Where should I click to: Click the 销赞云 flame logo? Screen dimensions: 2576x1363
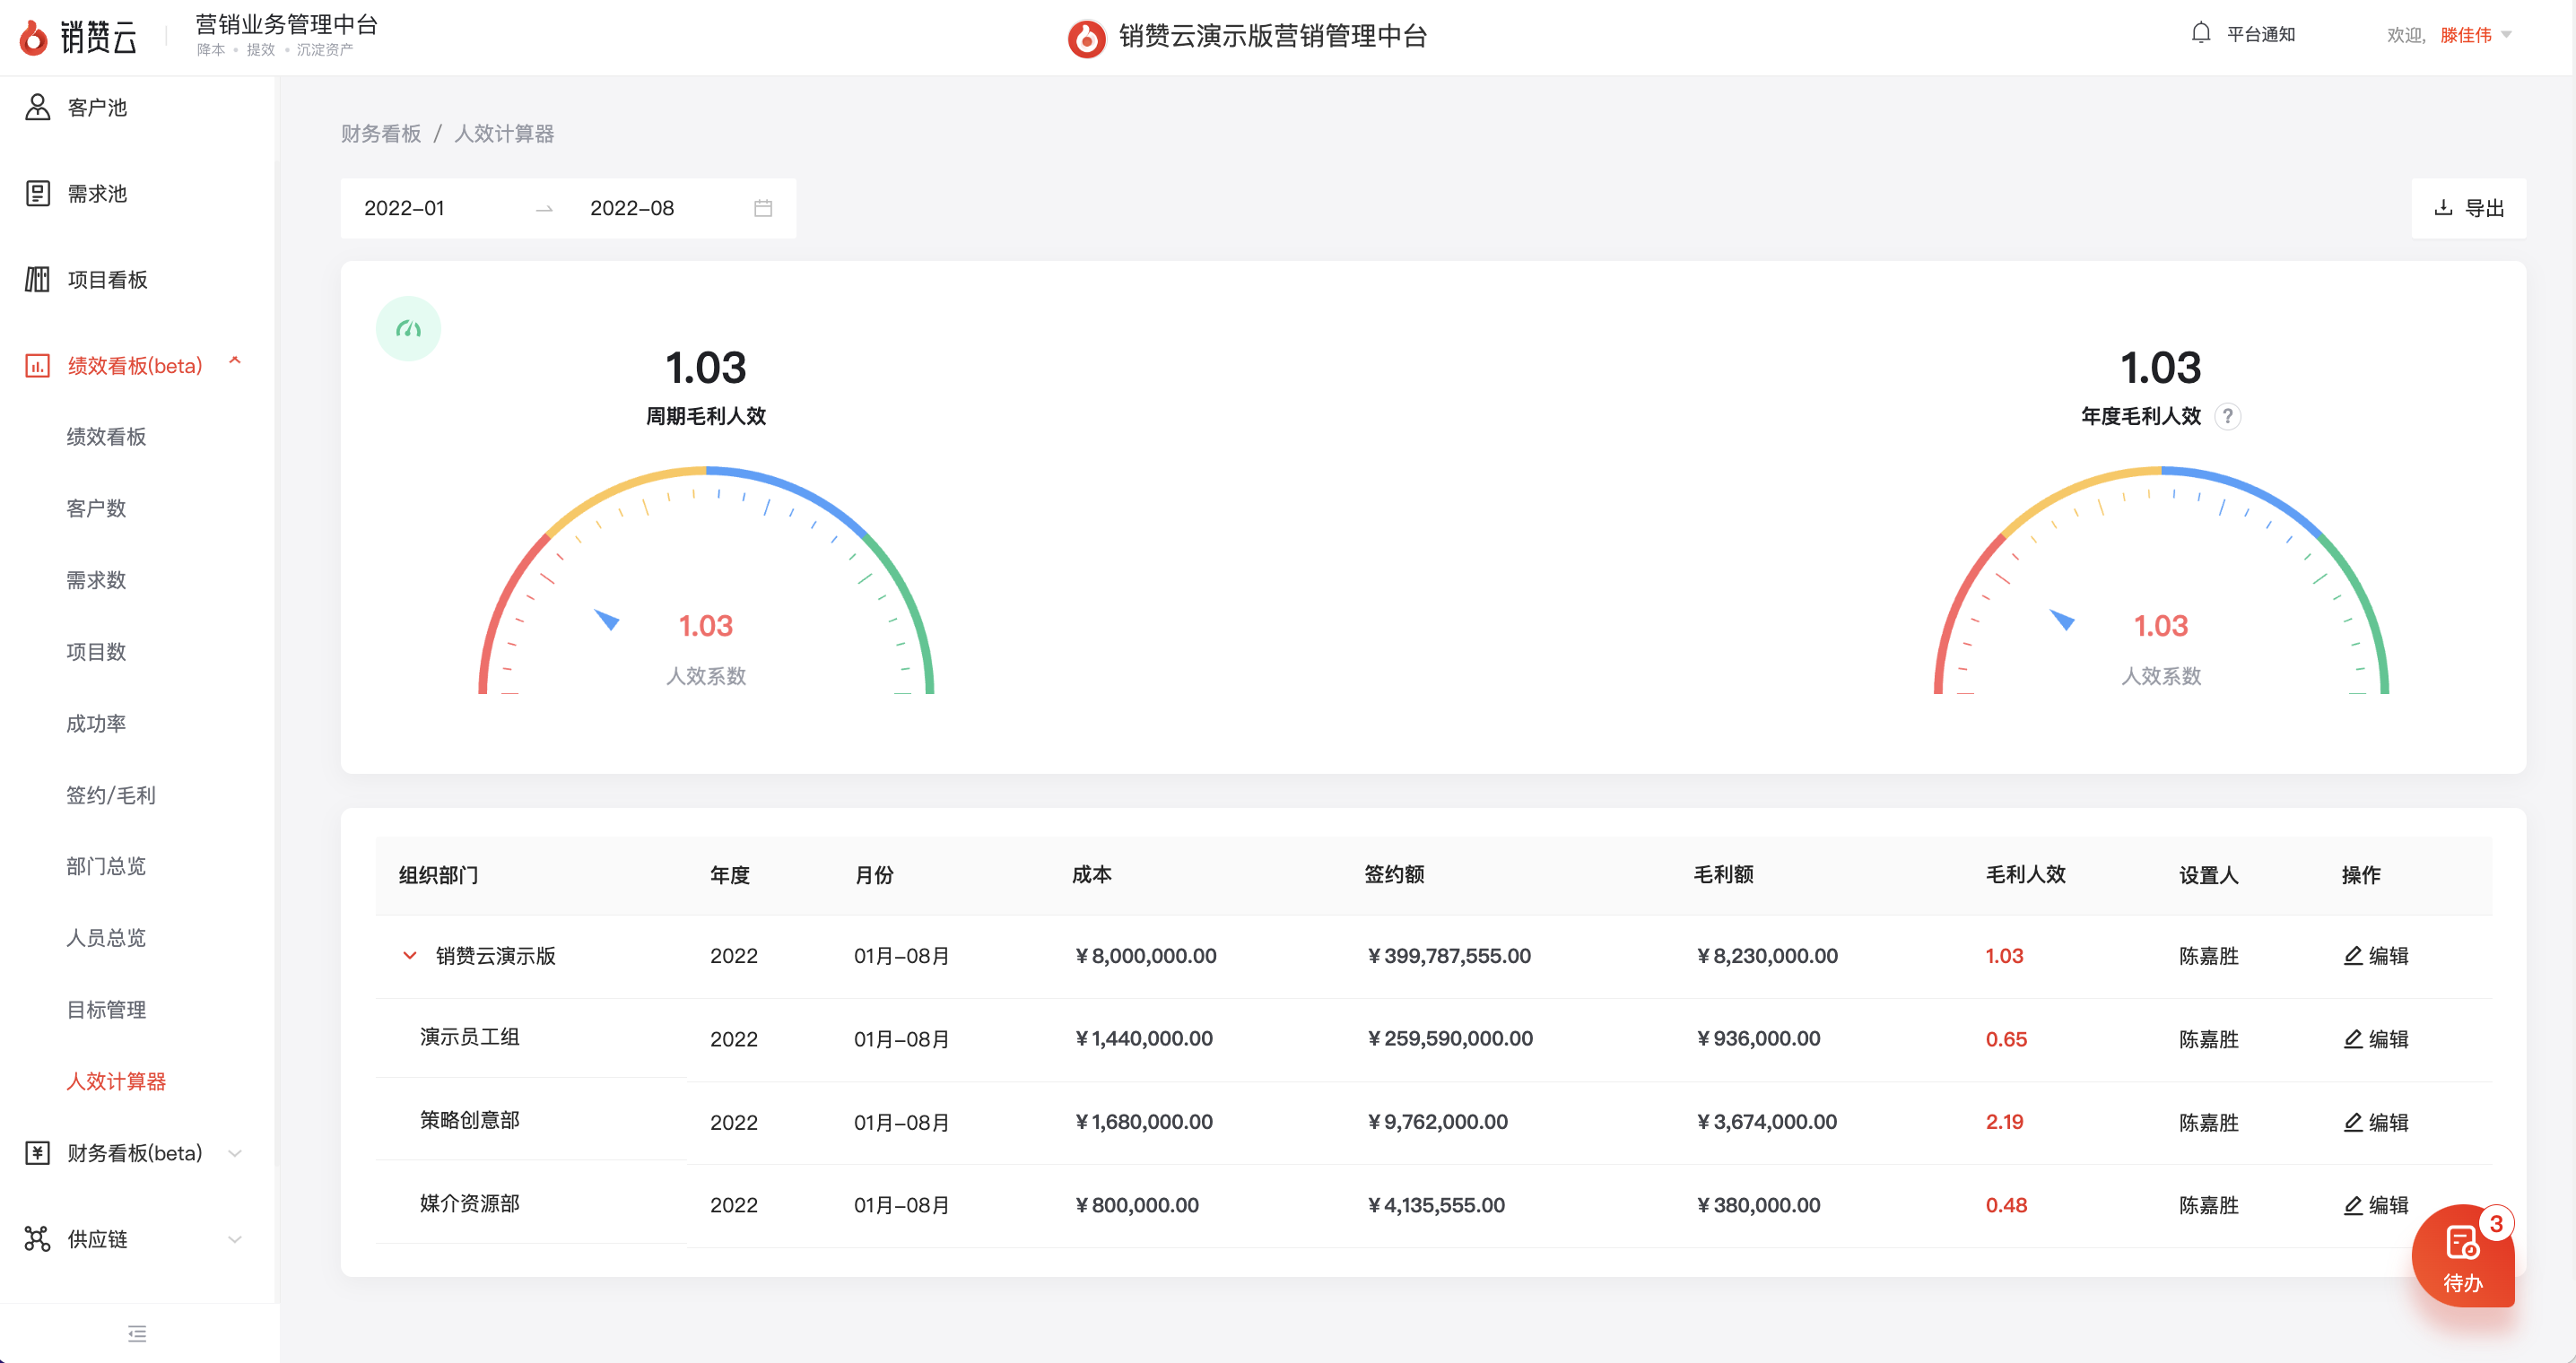tap(33, 37)
